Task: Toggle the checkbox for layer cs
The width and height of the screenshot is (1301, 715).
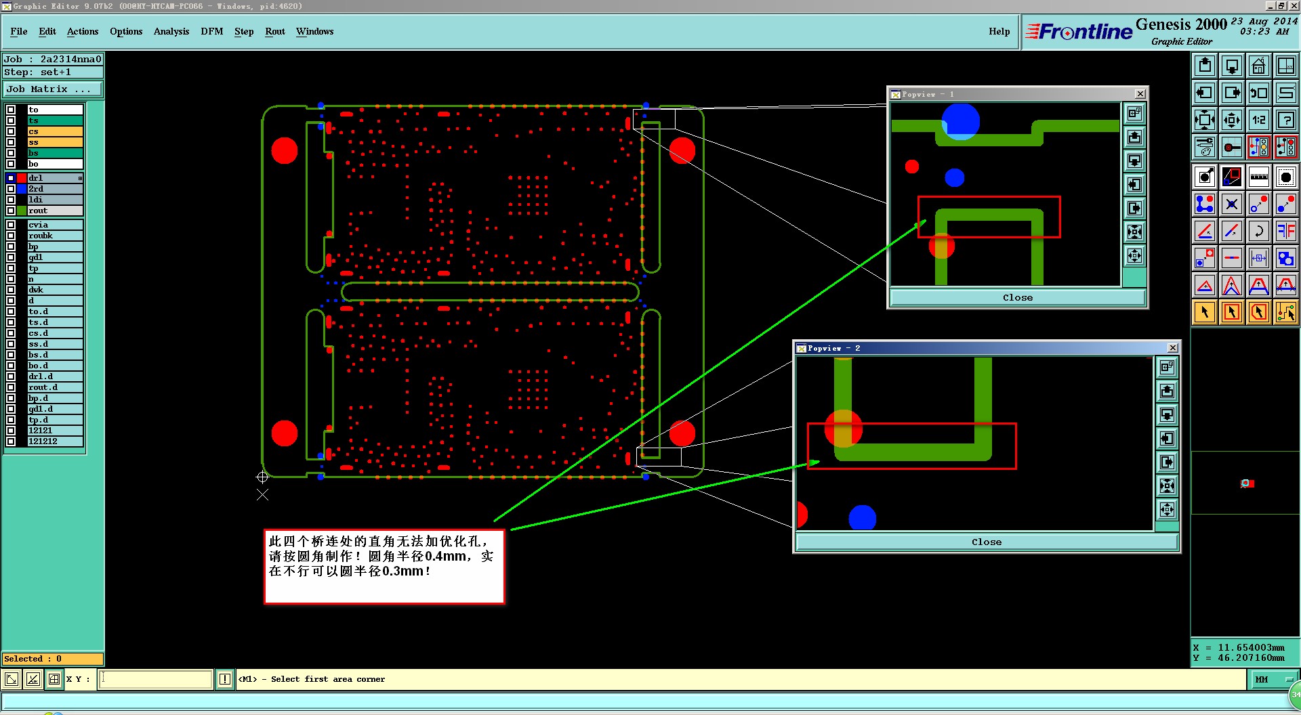Action: tap(11, 131)
